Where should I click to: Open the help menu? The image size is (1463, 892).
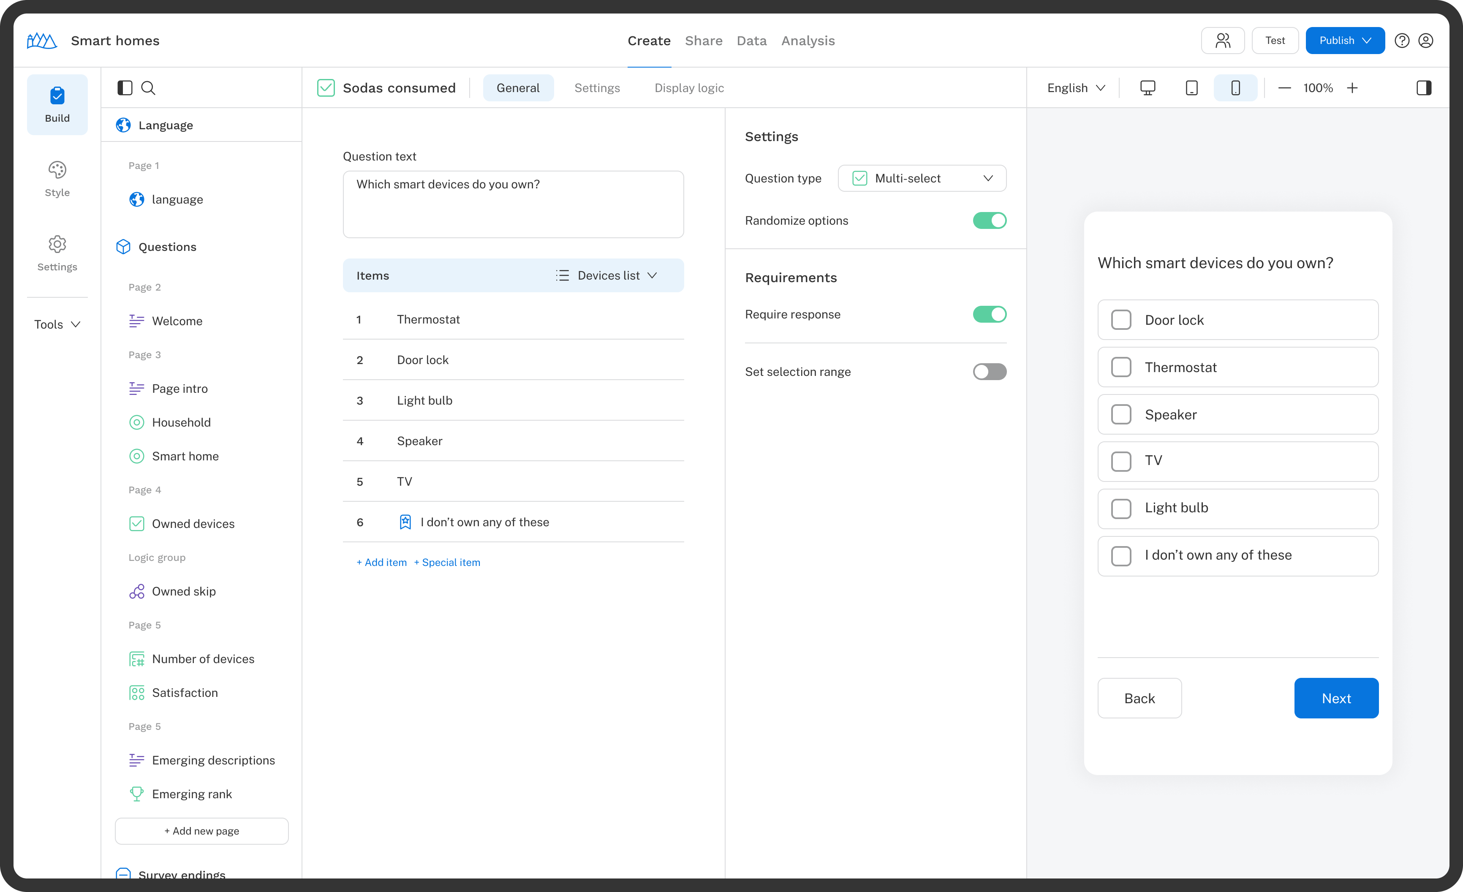(1403, 41)
